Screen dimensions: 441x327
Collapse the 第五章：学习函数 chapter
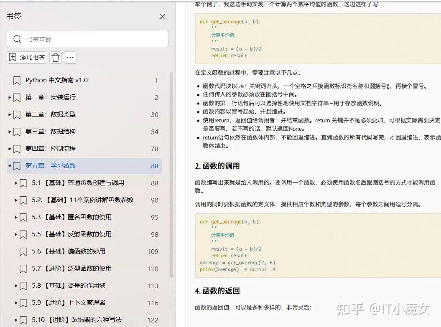tap(9, 166)
